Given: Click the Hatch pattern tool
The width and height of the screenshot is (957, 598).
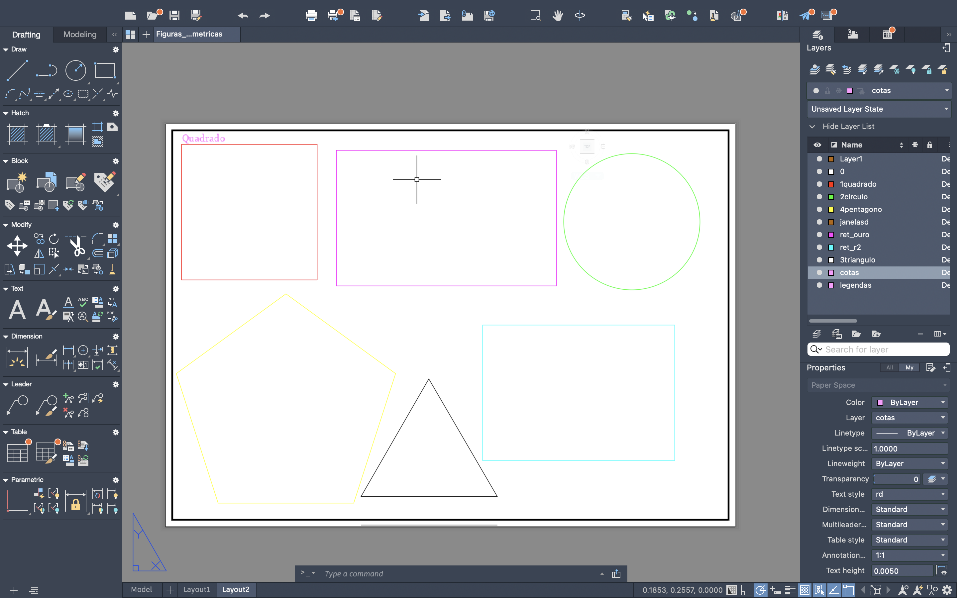Looking at the screenshot, I should coord(17,134).
